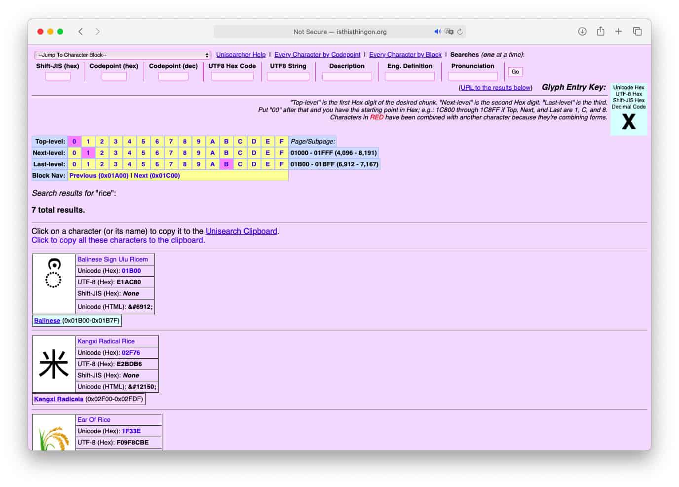Click the Share icon in the toolbar
This screenshot has width=679, height=487.
pyautogui.click(x=601, y=31)
